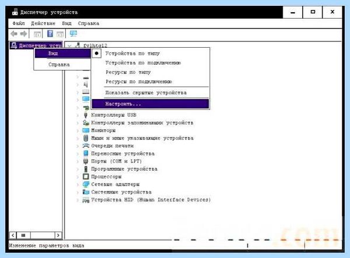Image resolution: width=350 pixels, height=258 pixels.
Task: Select the Системные устройства label
Action: coord(121,192)
